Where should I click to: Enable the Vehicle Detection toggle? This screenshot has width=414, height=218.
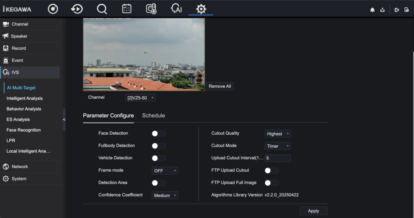pyautogui.click(x=158, y=158)
